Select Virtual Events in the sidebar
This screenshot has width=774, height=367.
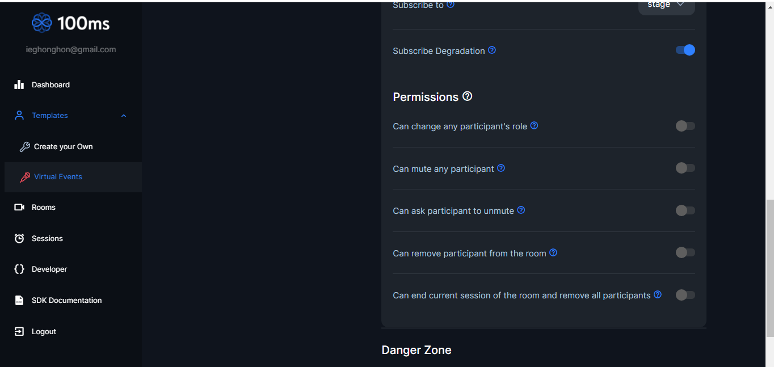(58, 176)
